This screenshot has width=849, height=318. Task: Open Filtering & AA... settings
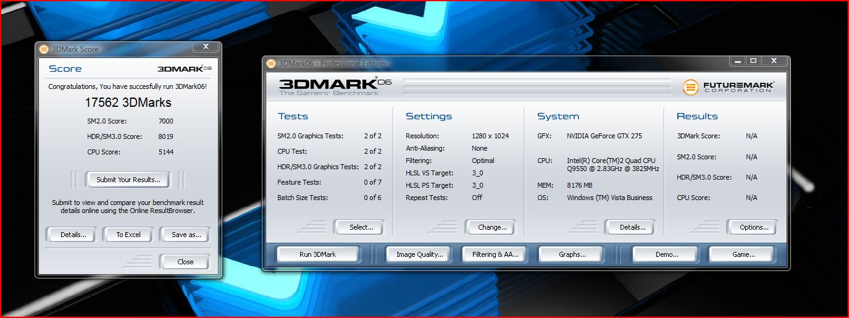(495, 254)
